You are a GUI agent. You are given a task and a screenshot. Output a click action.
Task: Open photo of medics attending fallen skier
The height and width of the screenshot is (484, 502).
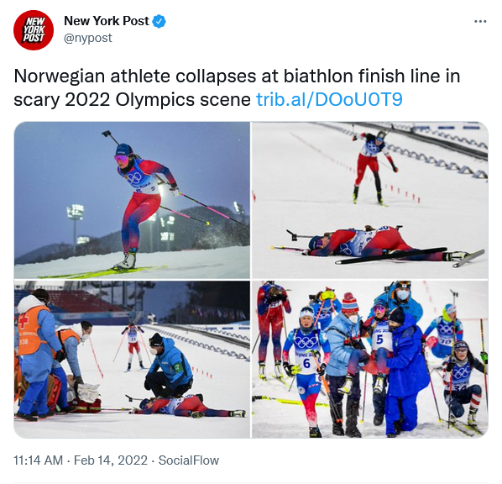coord(132,360)
